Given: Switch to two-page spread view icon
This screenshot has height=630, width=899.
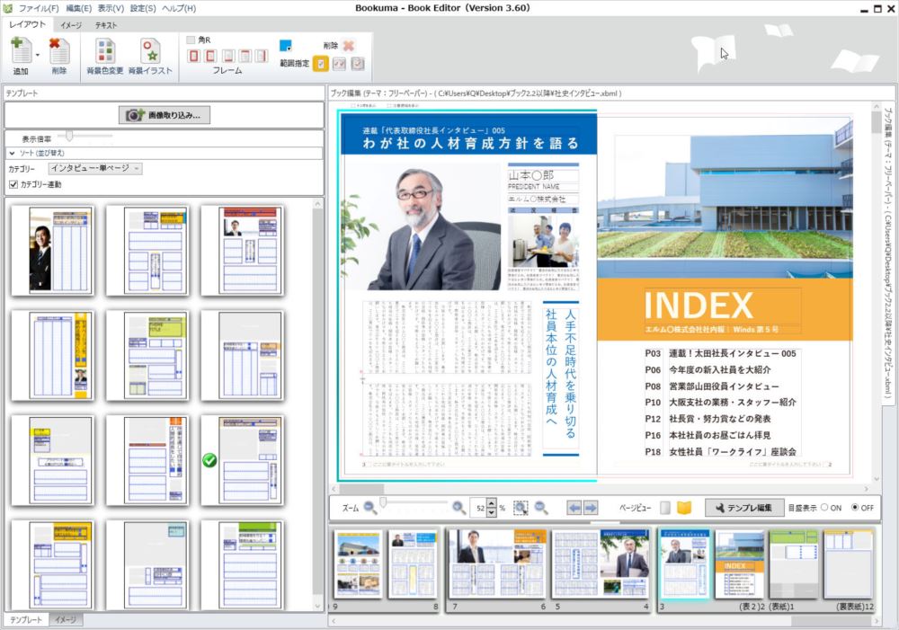Looking at the screenshot, I should click(684, 508).
